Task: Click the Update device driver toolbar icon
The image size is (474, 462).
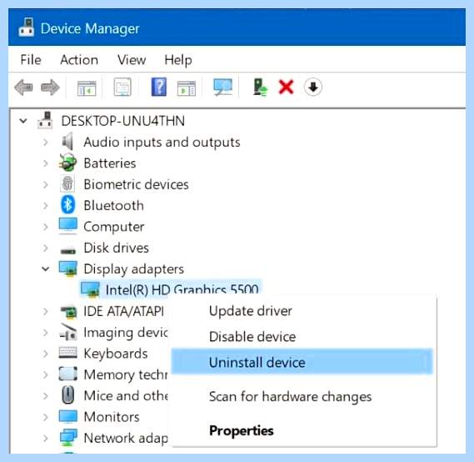Action: pyautogui.click(x=260, y=88)
